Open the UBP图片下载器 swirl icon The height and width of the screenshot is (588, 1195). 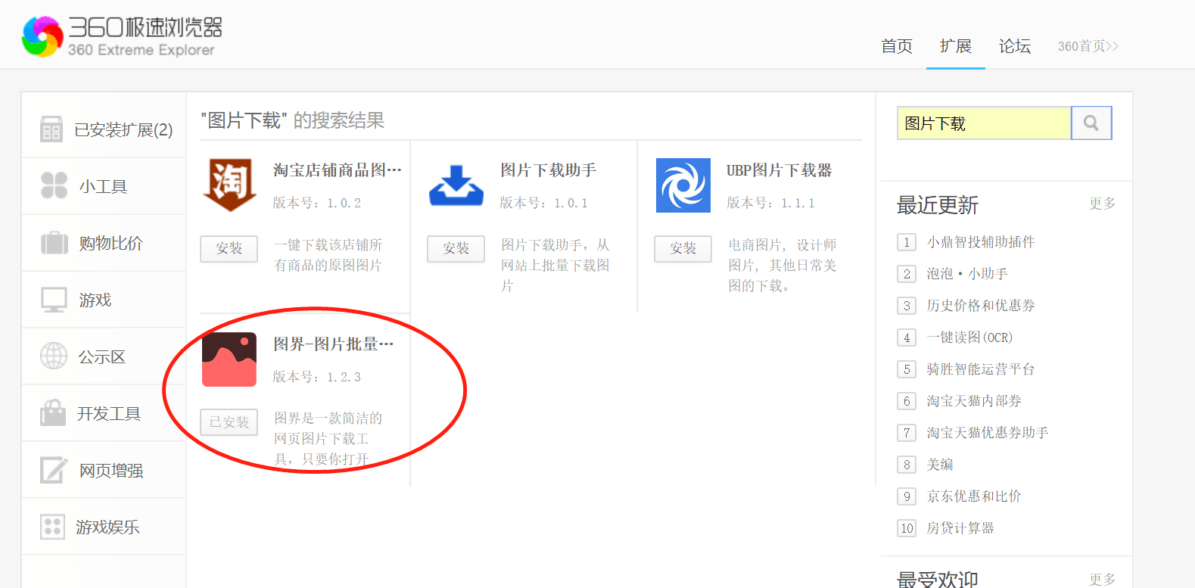pyautogui.click(x=683, y=185)
